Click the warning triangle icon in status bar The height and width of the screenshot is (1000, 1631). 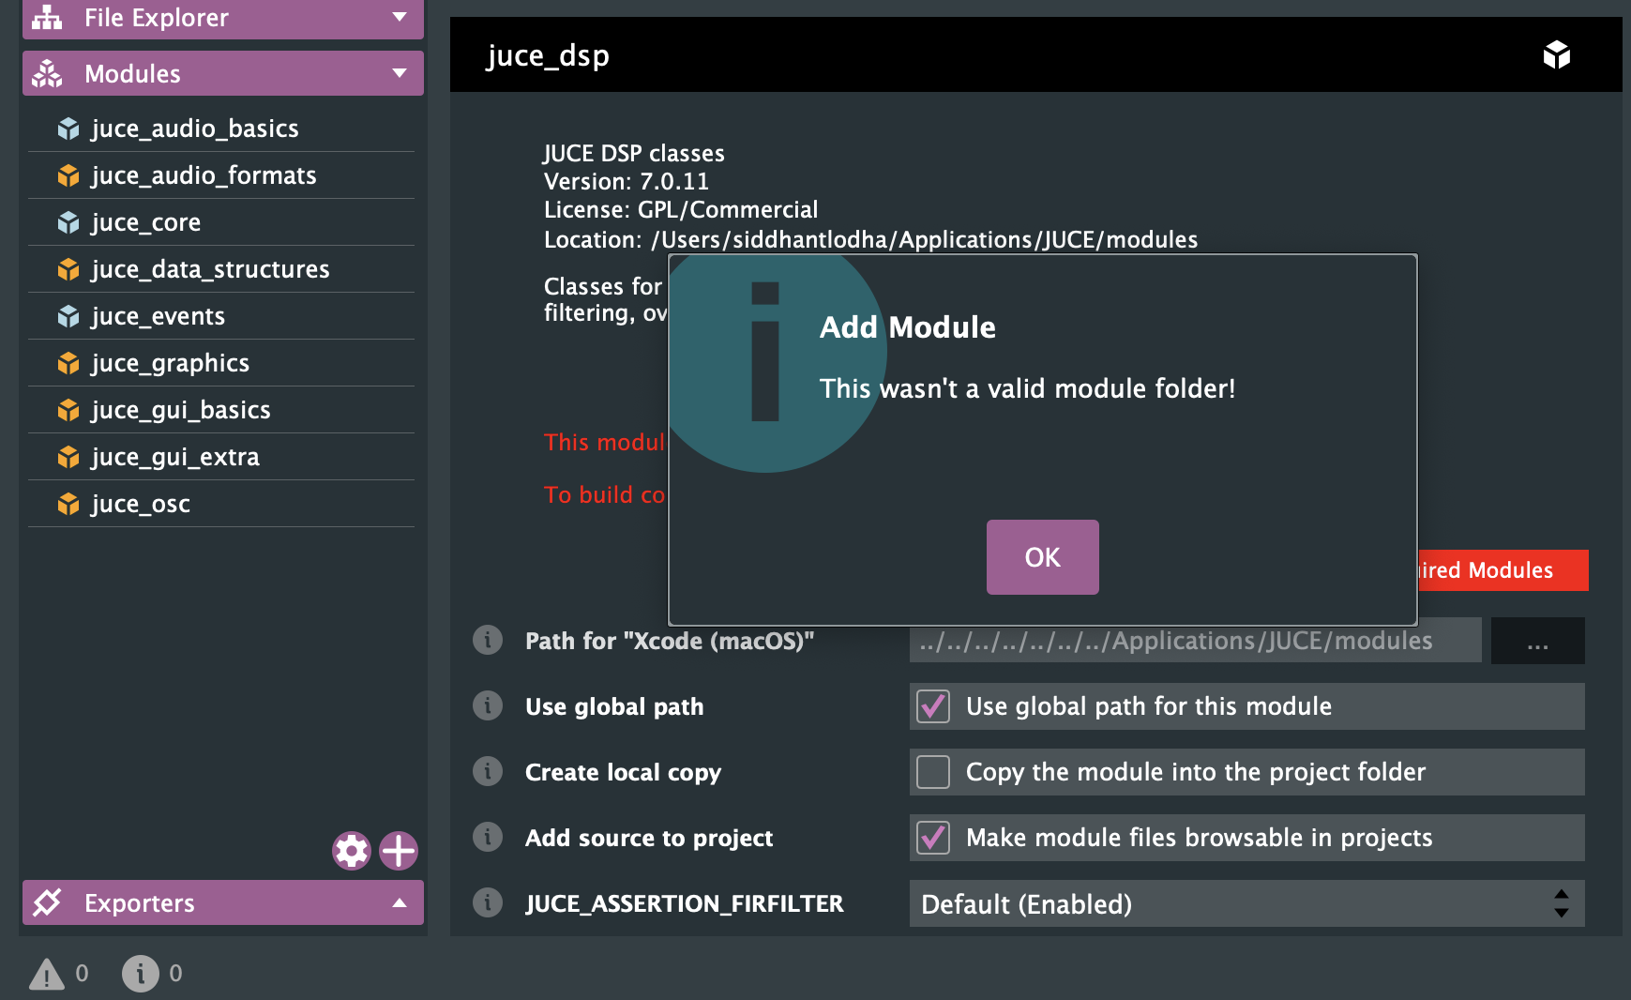tap(47, 974)
